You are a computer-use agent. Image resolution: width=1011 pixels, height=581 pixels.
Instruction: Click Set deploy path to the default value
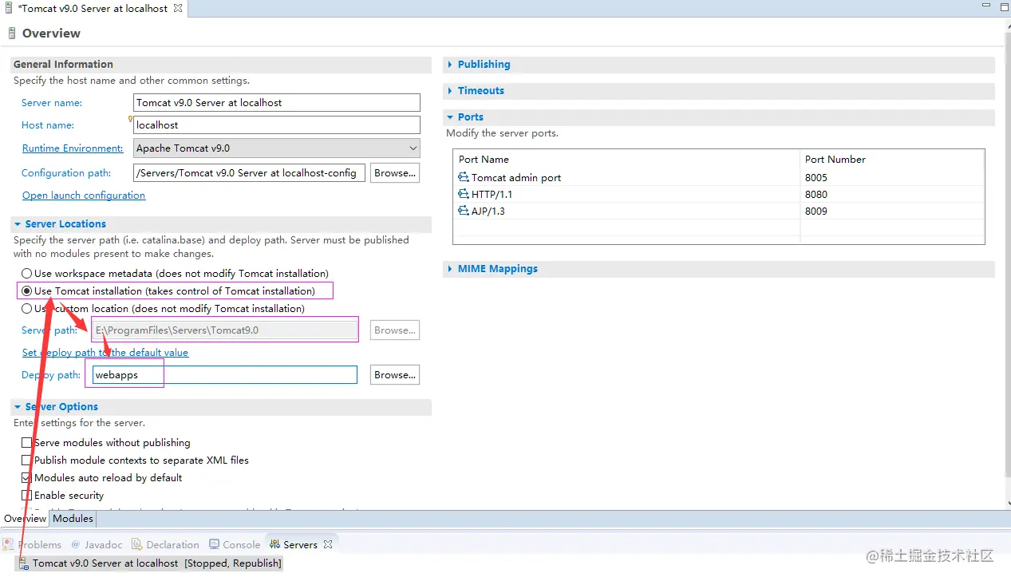(x=105, y=352)
